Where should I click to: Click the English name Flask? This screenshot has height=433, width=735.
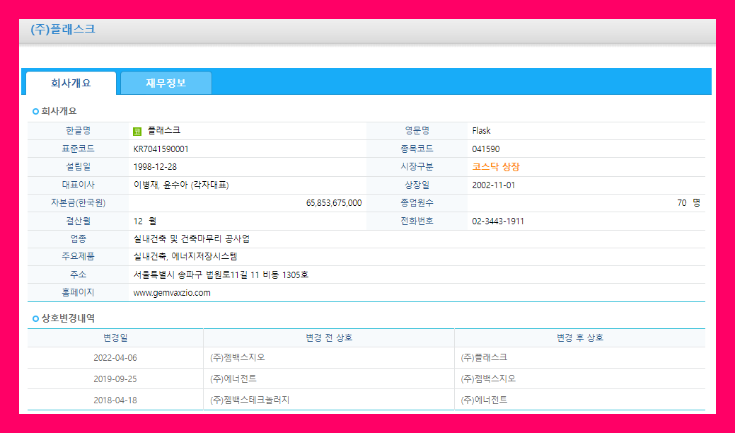pyautogui.click(x=482, y=131)
